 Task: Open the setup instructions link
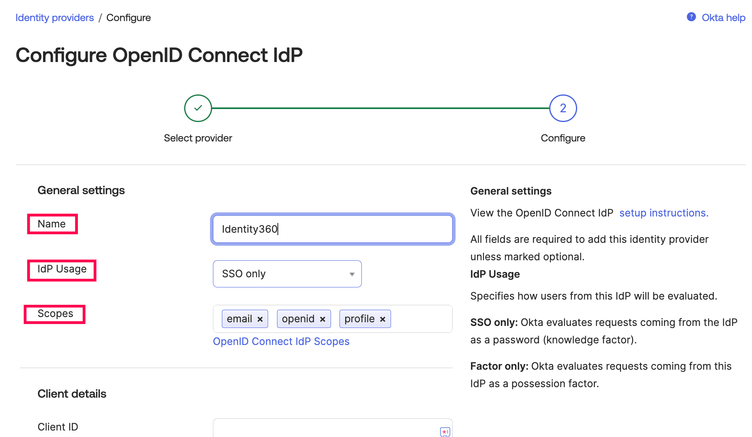pyautogui.click(x=664, y=212)
